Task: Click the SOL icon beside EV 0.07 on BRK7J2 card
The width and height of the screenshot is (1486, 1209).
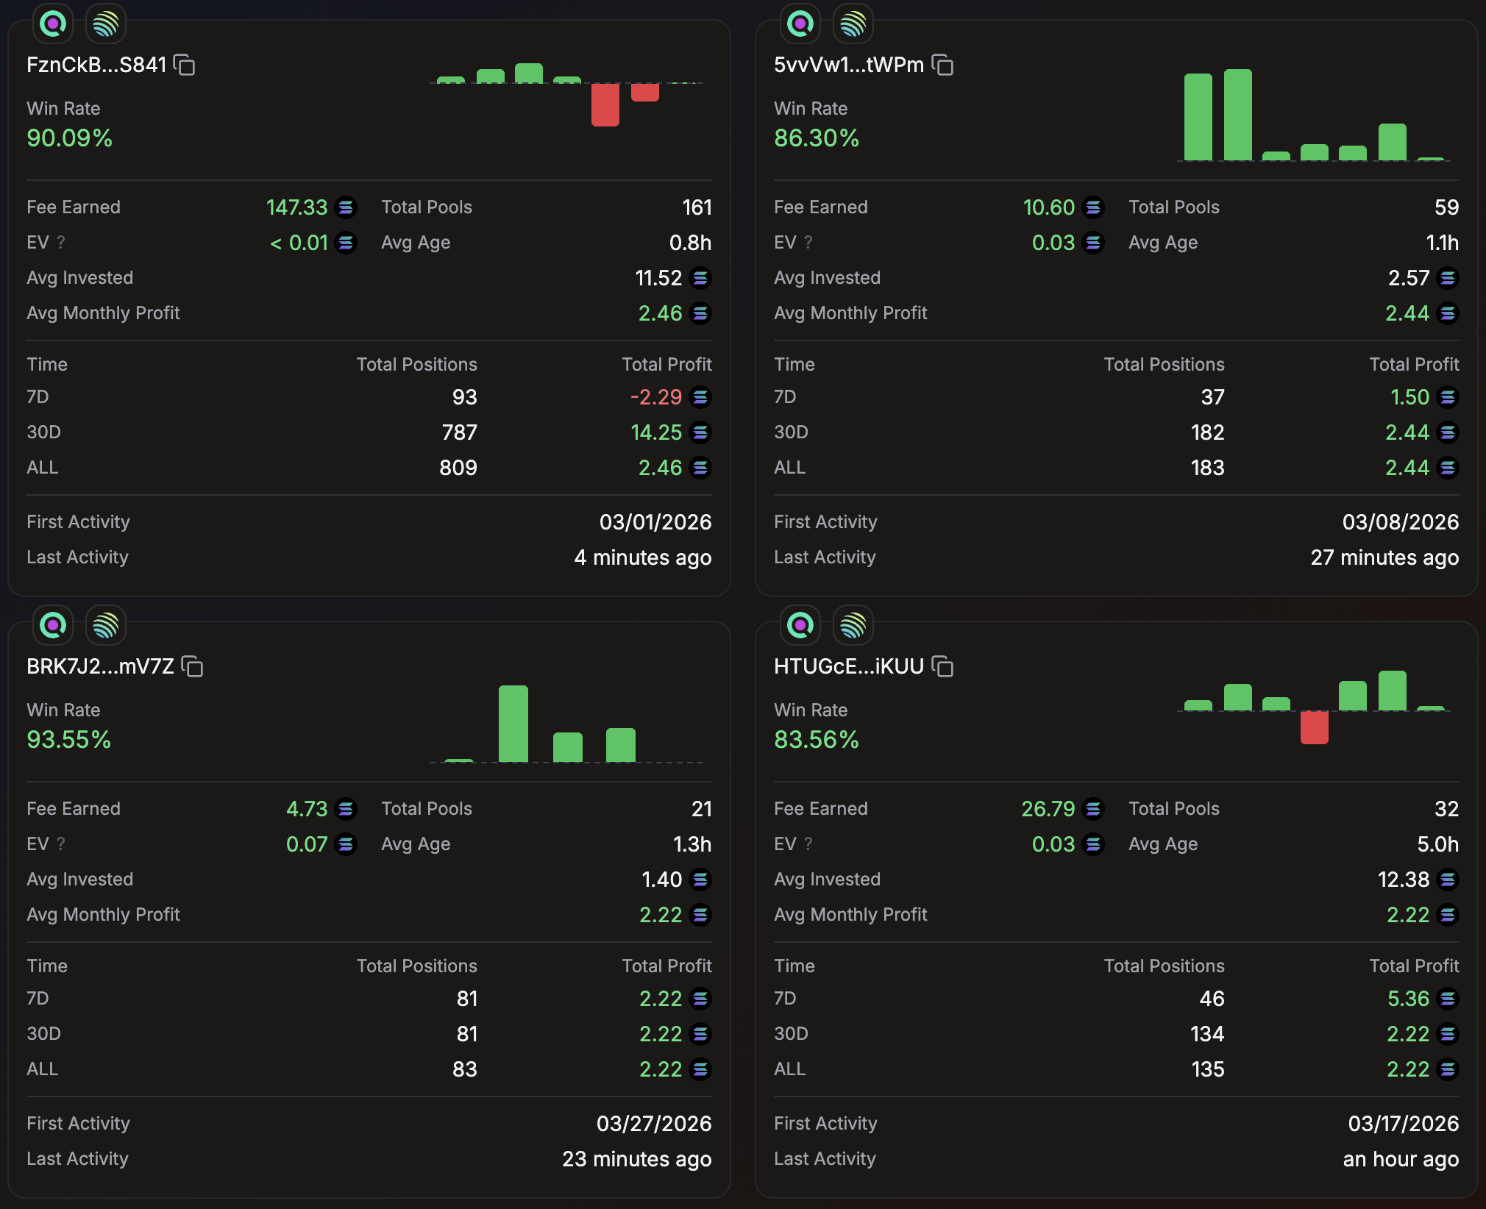Action: [x=344, y=844]
